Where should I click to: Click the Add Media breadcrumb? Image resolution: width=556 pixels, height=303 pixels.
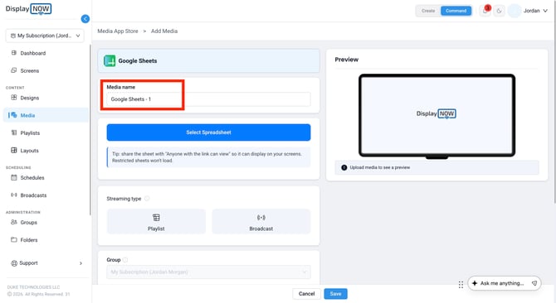coord(164,31)
